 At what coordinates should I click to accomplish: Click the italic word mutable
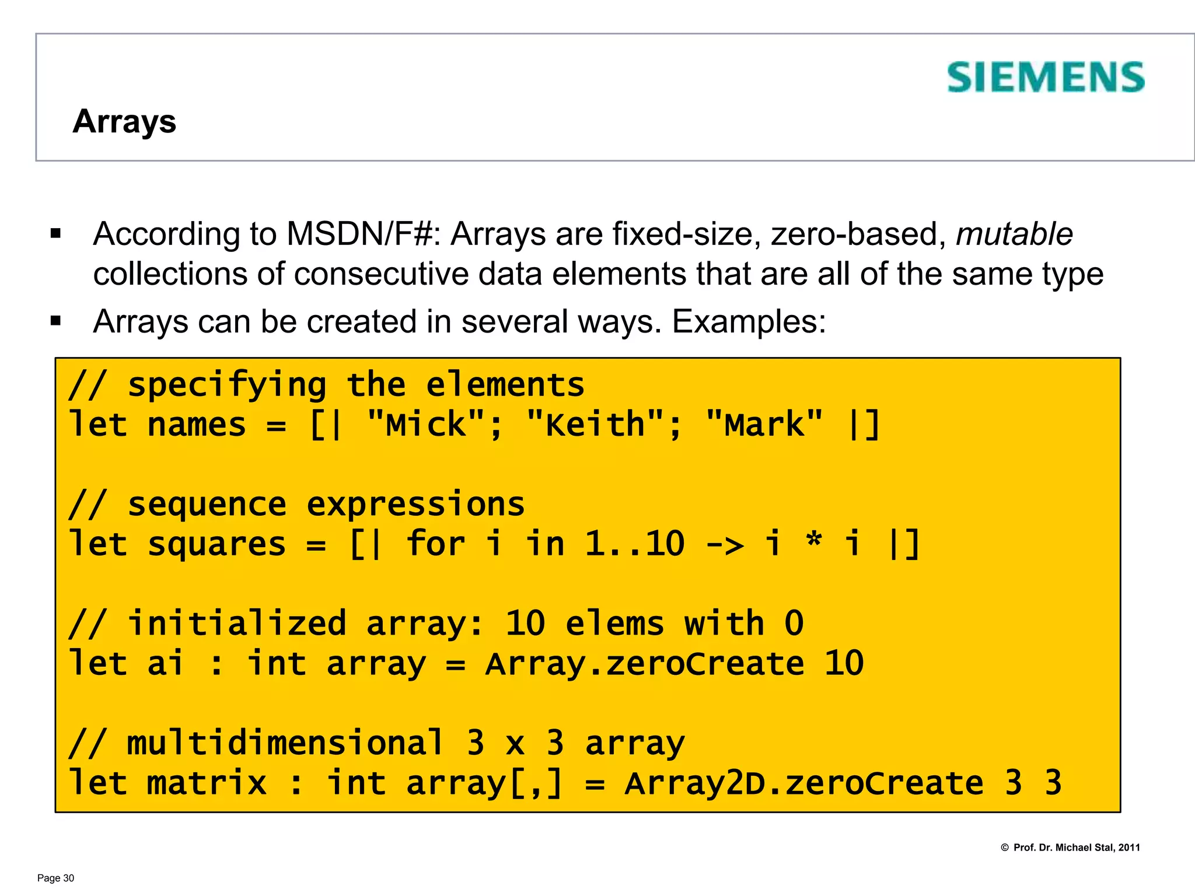1014,234
